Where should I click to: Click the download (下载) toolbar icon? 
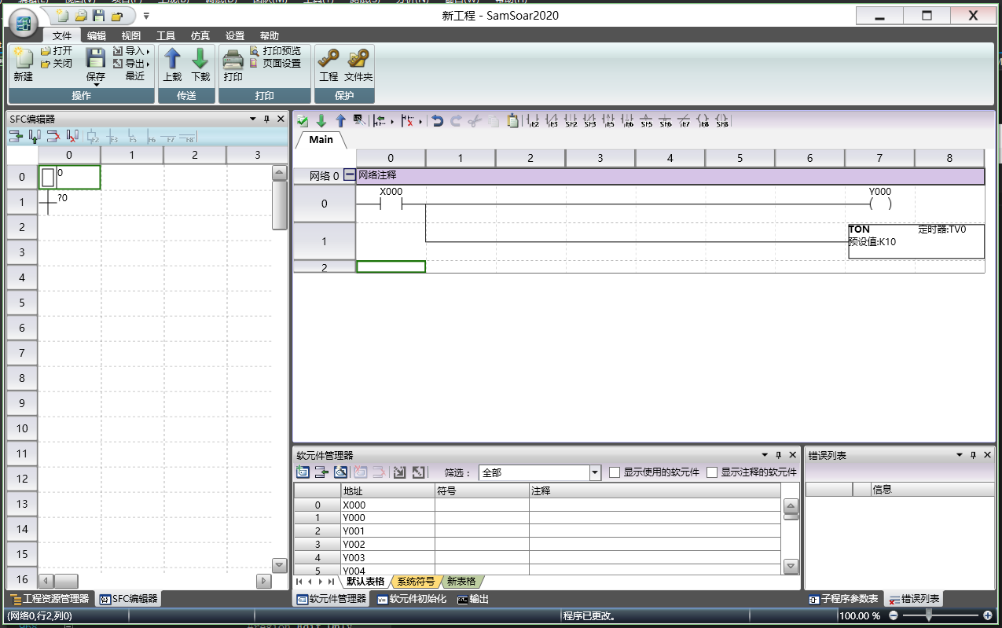200,61
